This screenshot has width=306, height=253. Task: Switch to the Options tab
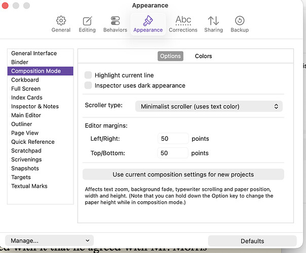click(170, 56)
